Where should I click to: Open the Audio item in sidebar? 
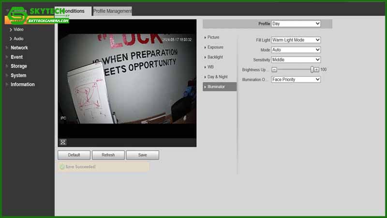tap(18, 39)
